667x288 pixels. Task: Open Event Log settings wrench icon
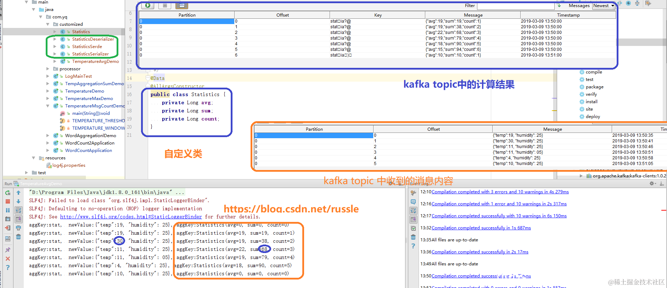[x=413, y=193]
